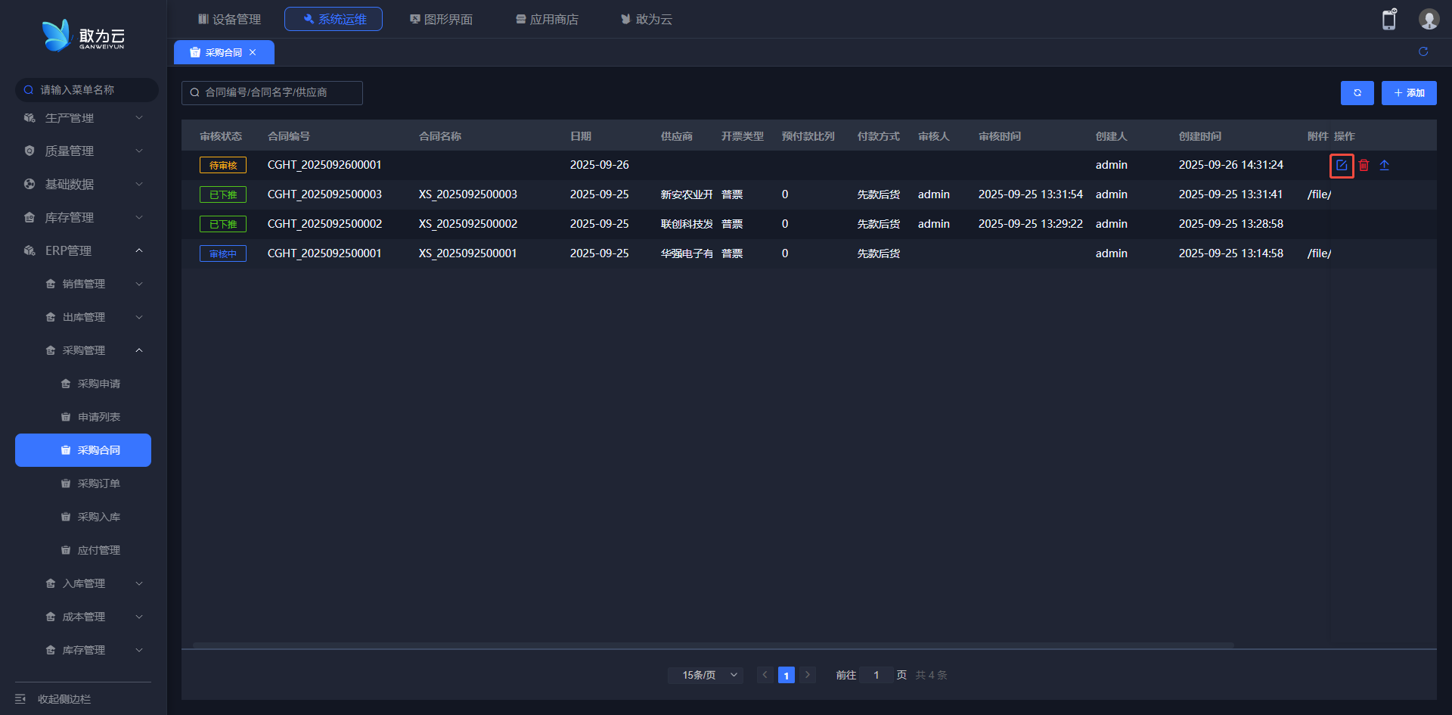Click the refresh button beside Add
1452x715 pixels.
(1357, 93)
